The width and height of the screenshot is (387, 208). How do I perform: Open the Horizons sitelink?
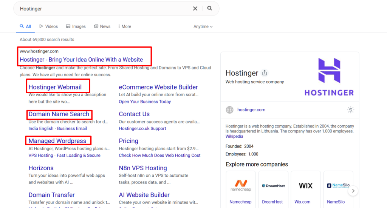tap(41, 168)
